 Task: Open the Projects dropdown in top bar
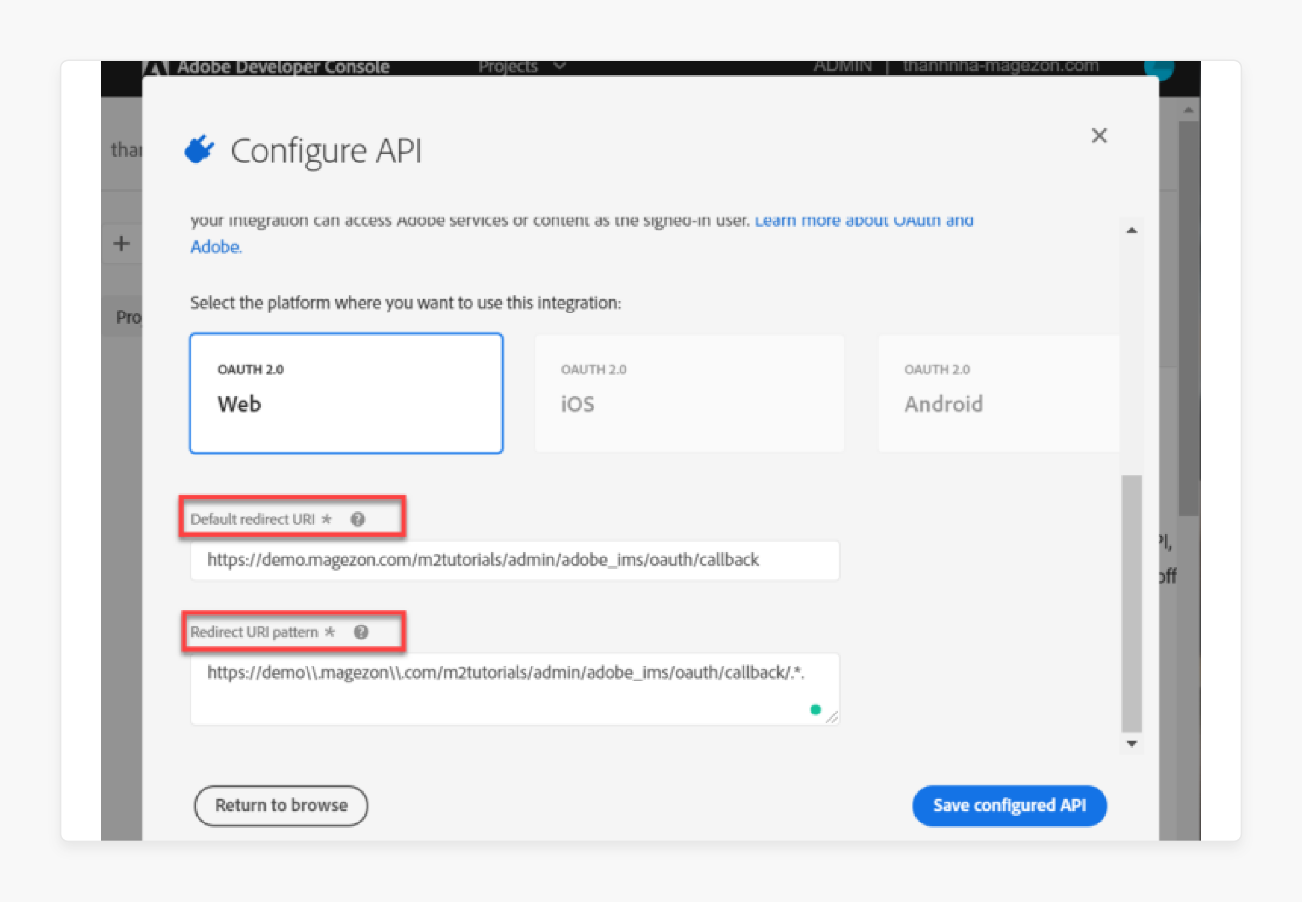coord(522,66)
